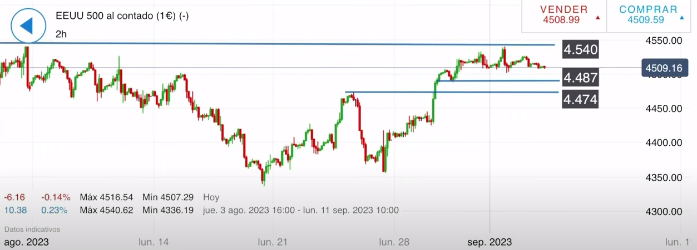Click the sep. 2023 date axis label

click(x=490, y=242)
